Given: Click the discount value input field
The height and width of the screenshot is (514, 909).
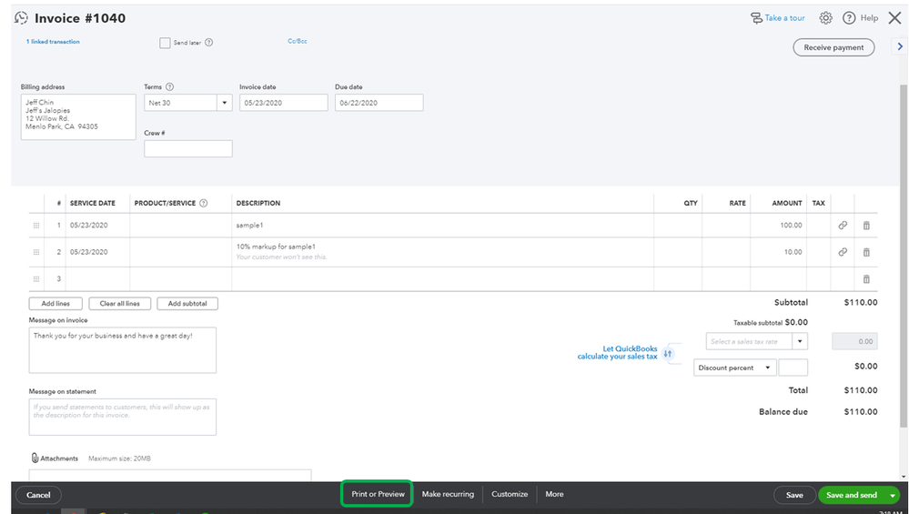Looking at the screenshot, I should click(x=793, y=368).
